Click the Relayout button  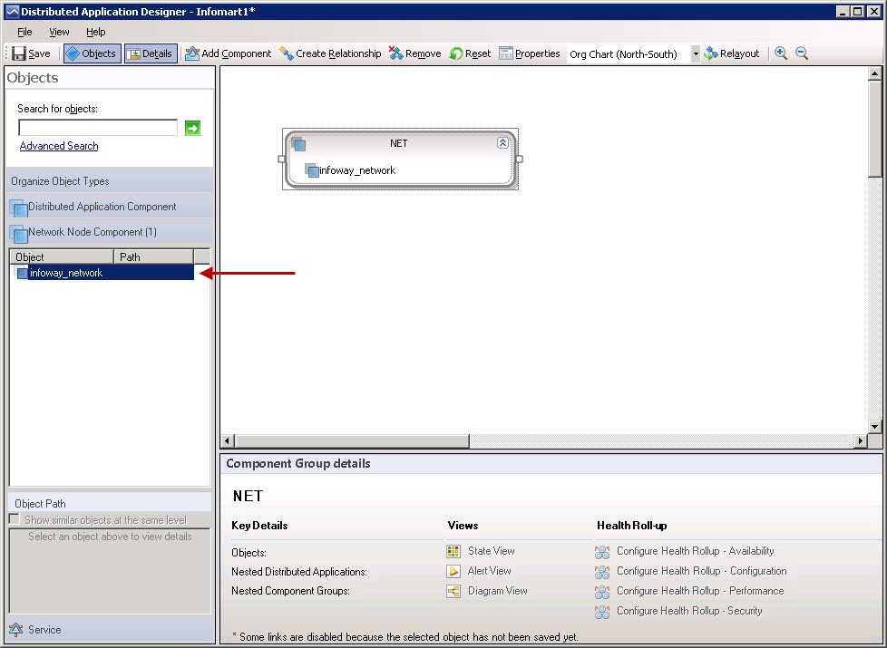[x=731, y=53]
